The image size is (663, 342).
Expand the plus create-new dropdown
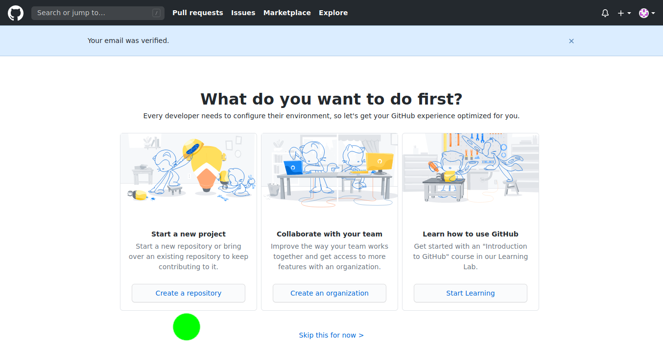click(624, 13)
